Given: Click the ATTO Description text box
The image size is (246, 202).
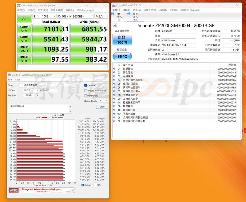Looking at the screenshot, I should click(38, 109).
